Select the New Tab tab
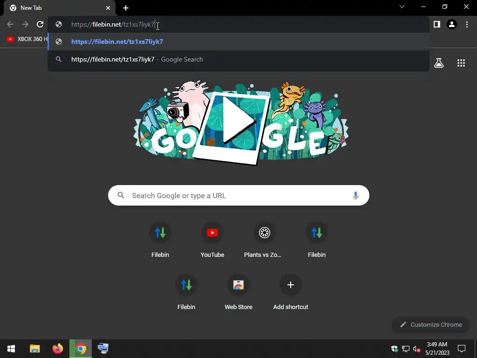The height and width of the screenshot is (358, 477). 60,8
